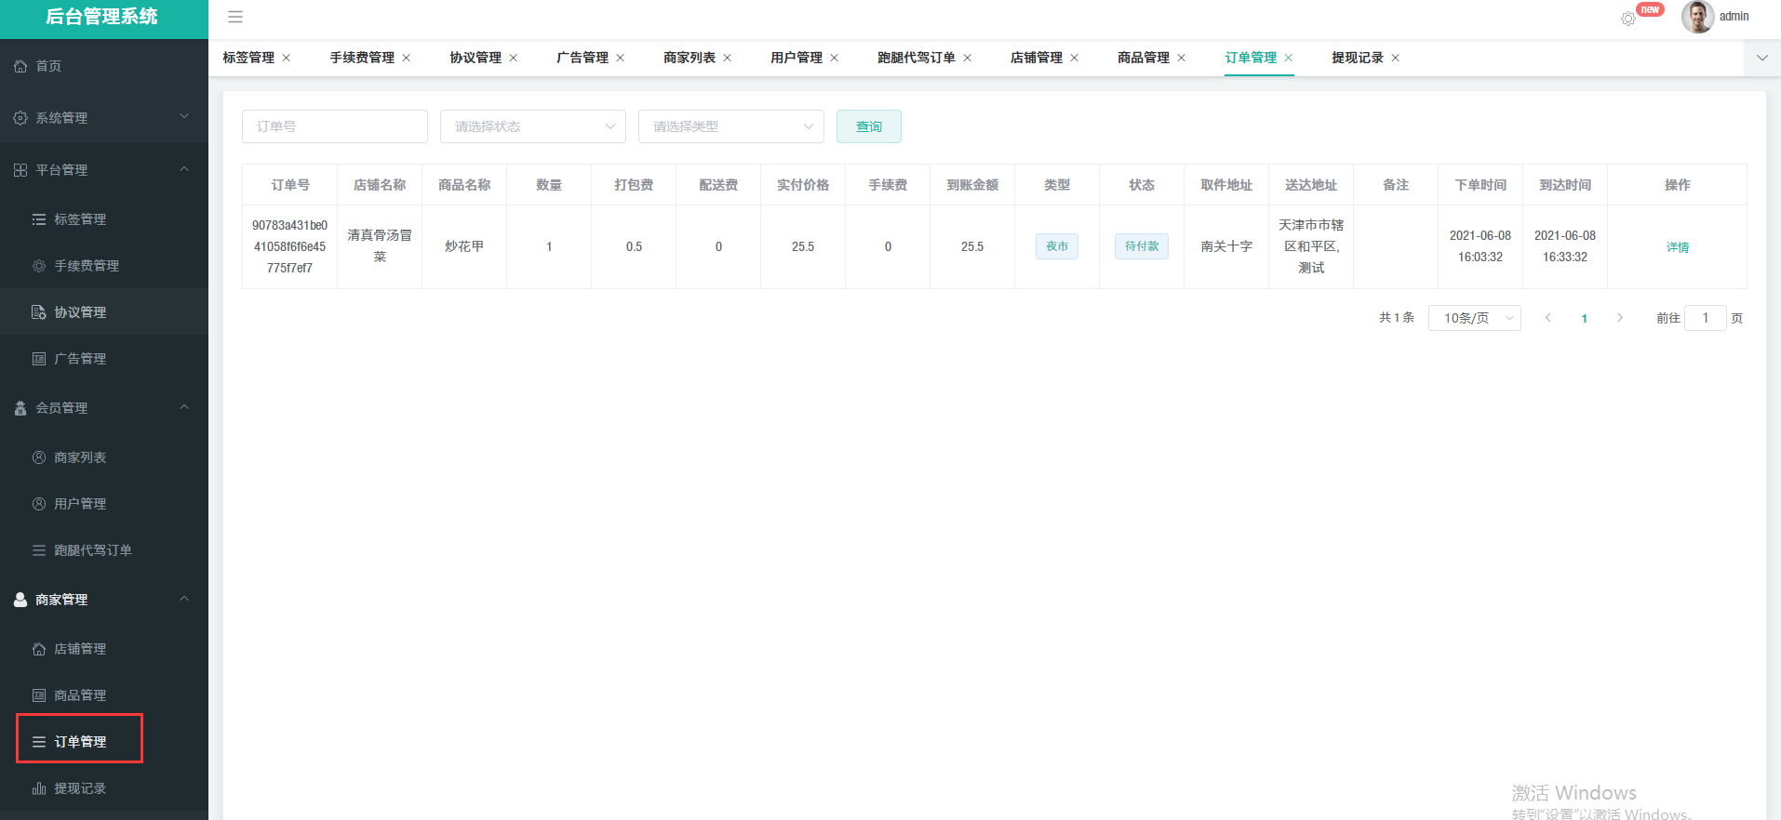Image resolution: width=1781 pixels, height=820 pixels.
Task: Open 店铺管理 in the sidebar
Action: (80, 649)
